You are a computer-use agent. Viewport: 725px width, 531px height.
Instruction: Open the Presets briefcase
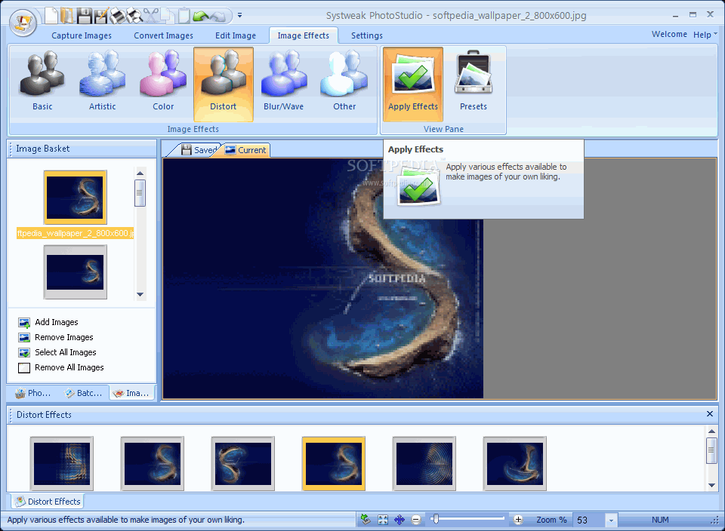click(x=474, y=84)
